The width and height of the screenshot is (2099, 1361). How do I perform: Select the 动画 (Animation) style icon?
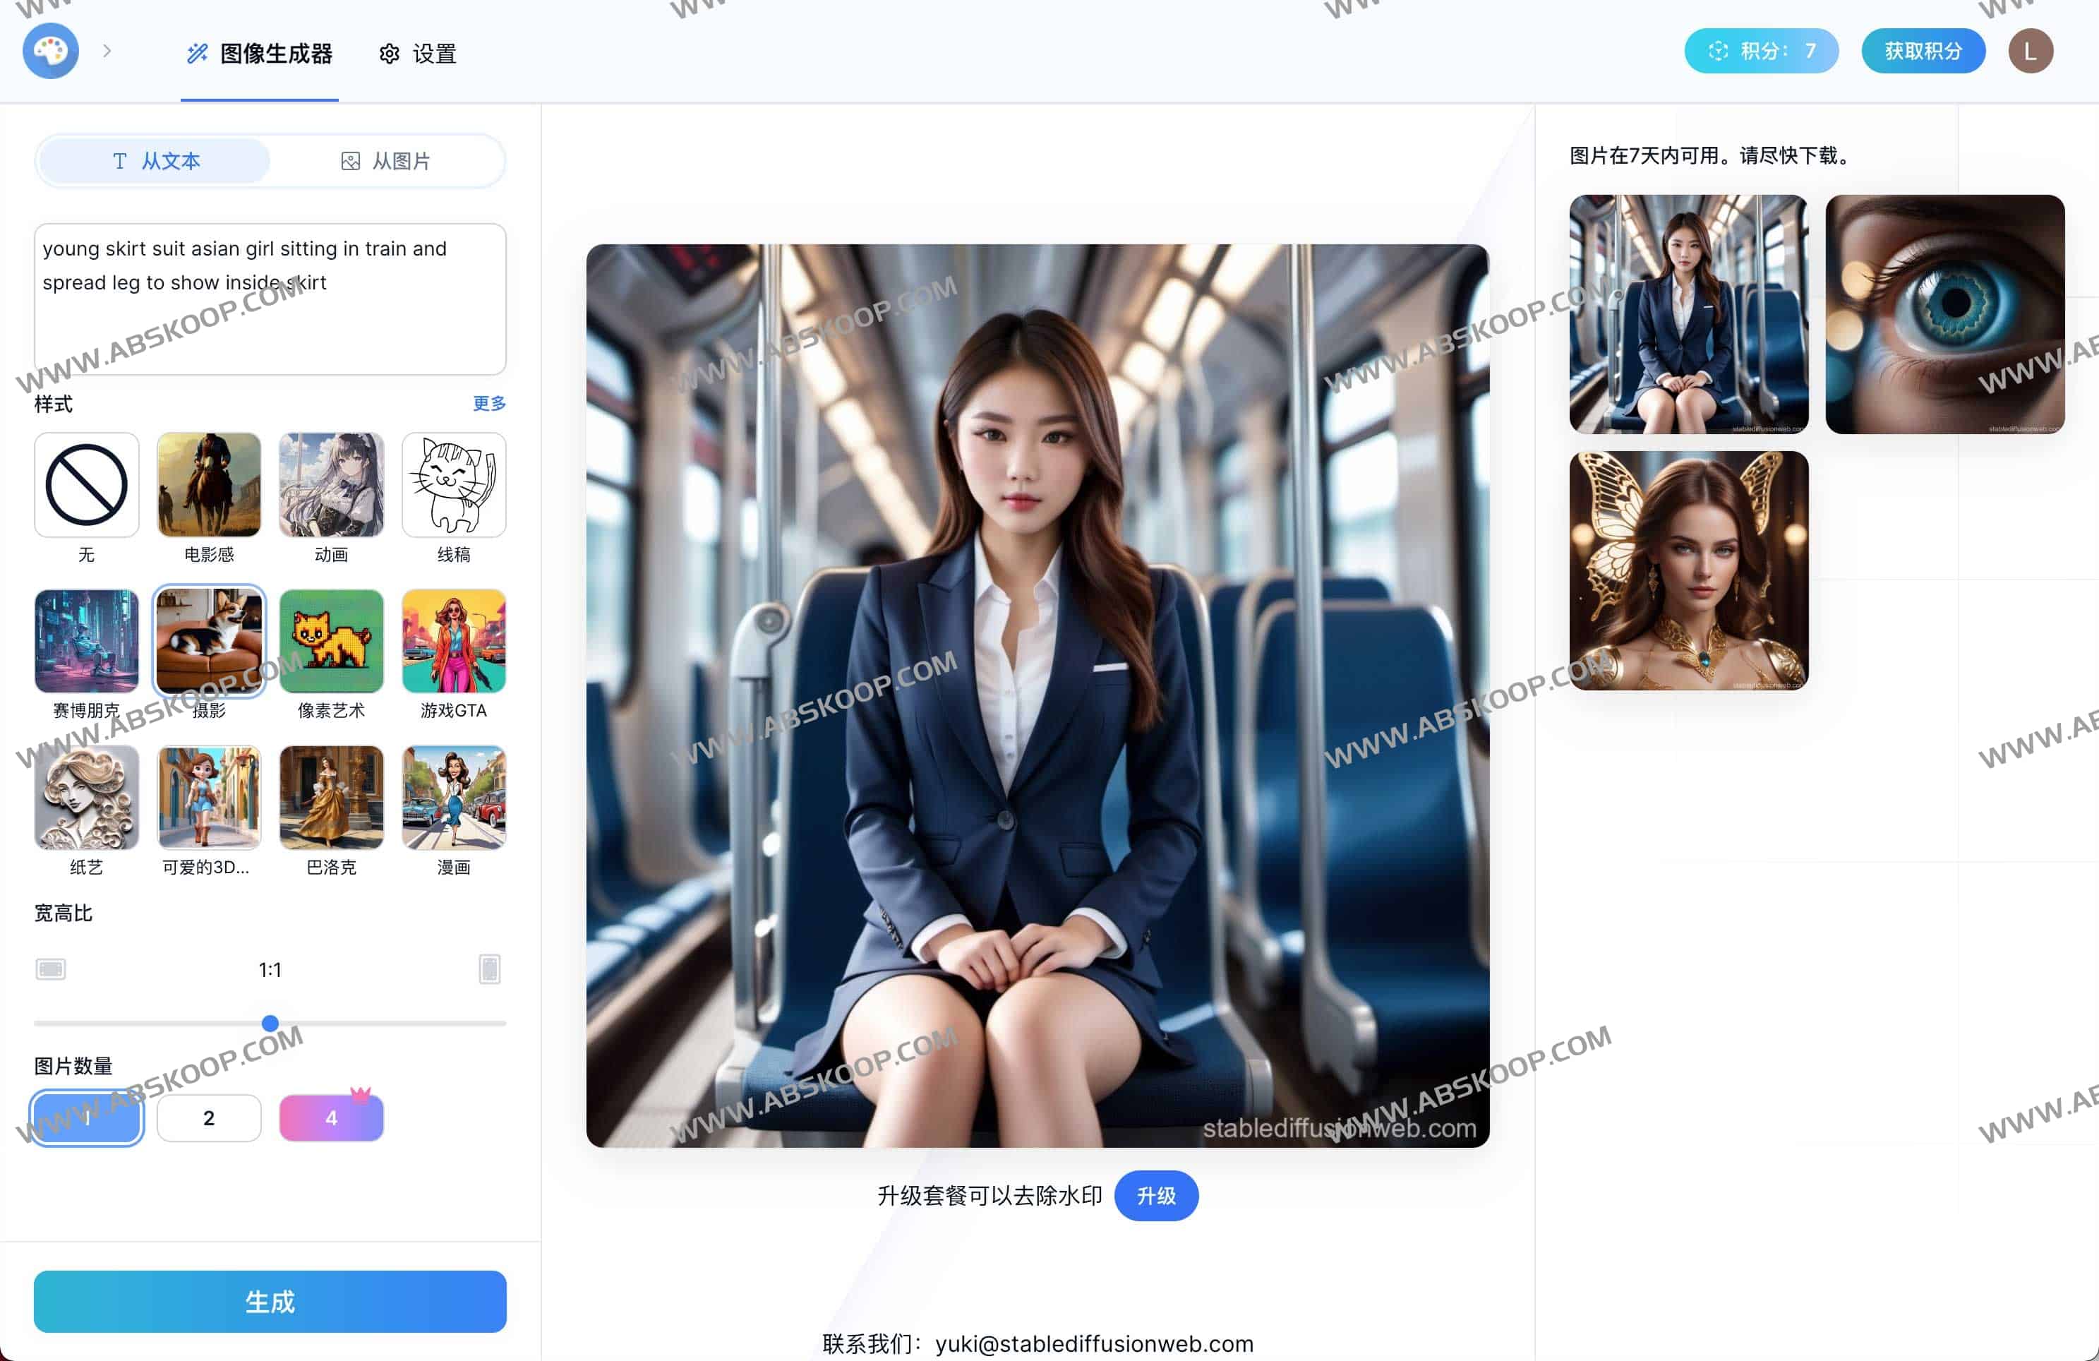click(329, 484)
